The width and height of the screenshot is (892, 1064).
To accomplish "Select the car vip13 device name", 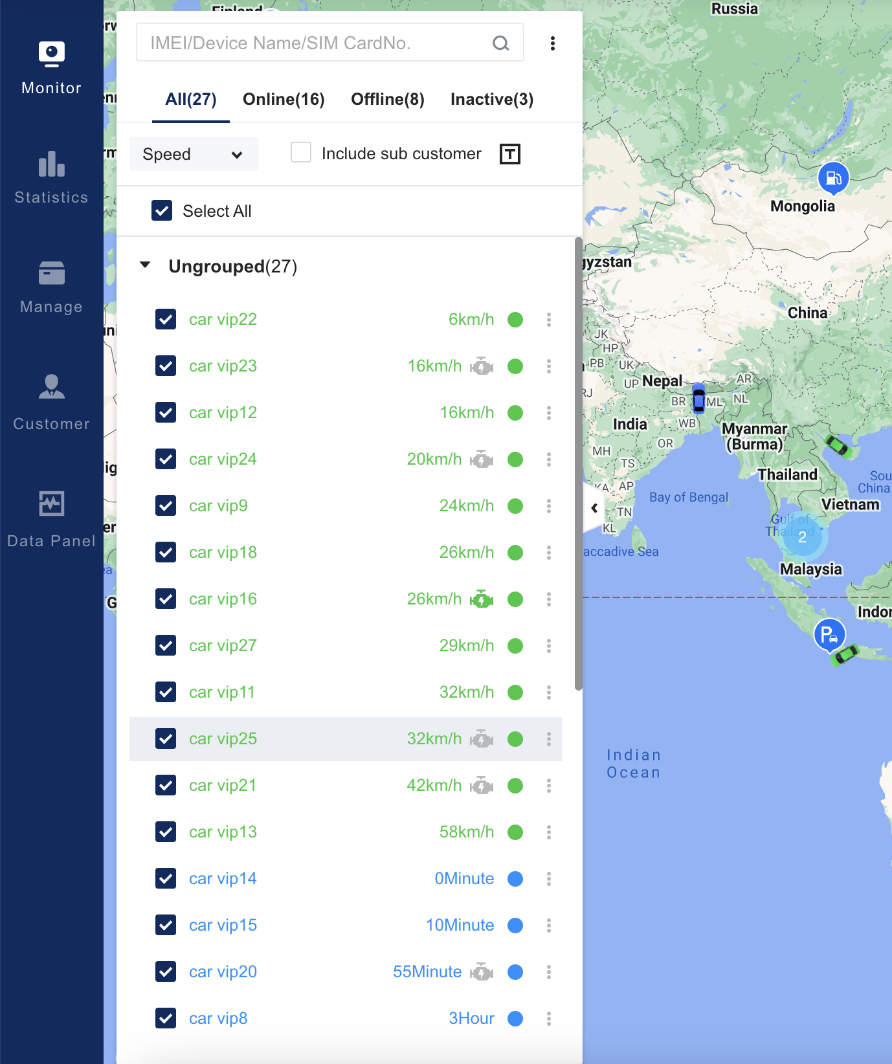I will point(223,832).
